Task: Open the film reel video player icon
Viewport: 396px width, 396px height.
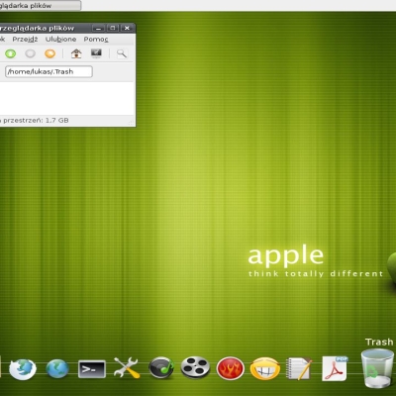Action: [195, 367]
